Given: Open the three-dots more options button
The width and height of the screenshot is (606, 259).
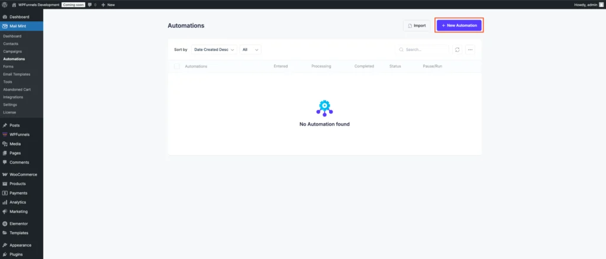Looking at the screenshot, I should pos(470,50).
